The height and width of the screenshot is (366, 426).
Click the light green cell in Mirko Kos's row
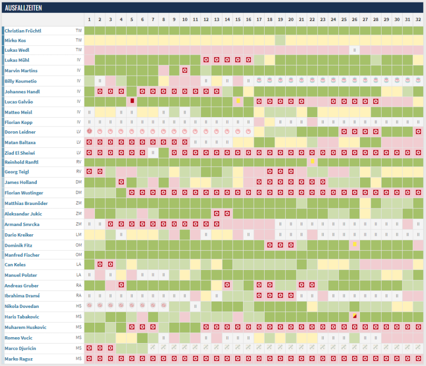[x=280, y=40]
